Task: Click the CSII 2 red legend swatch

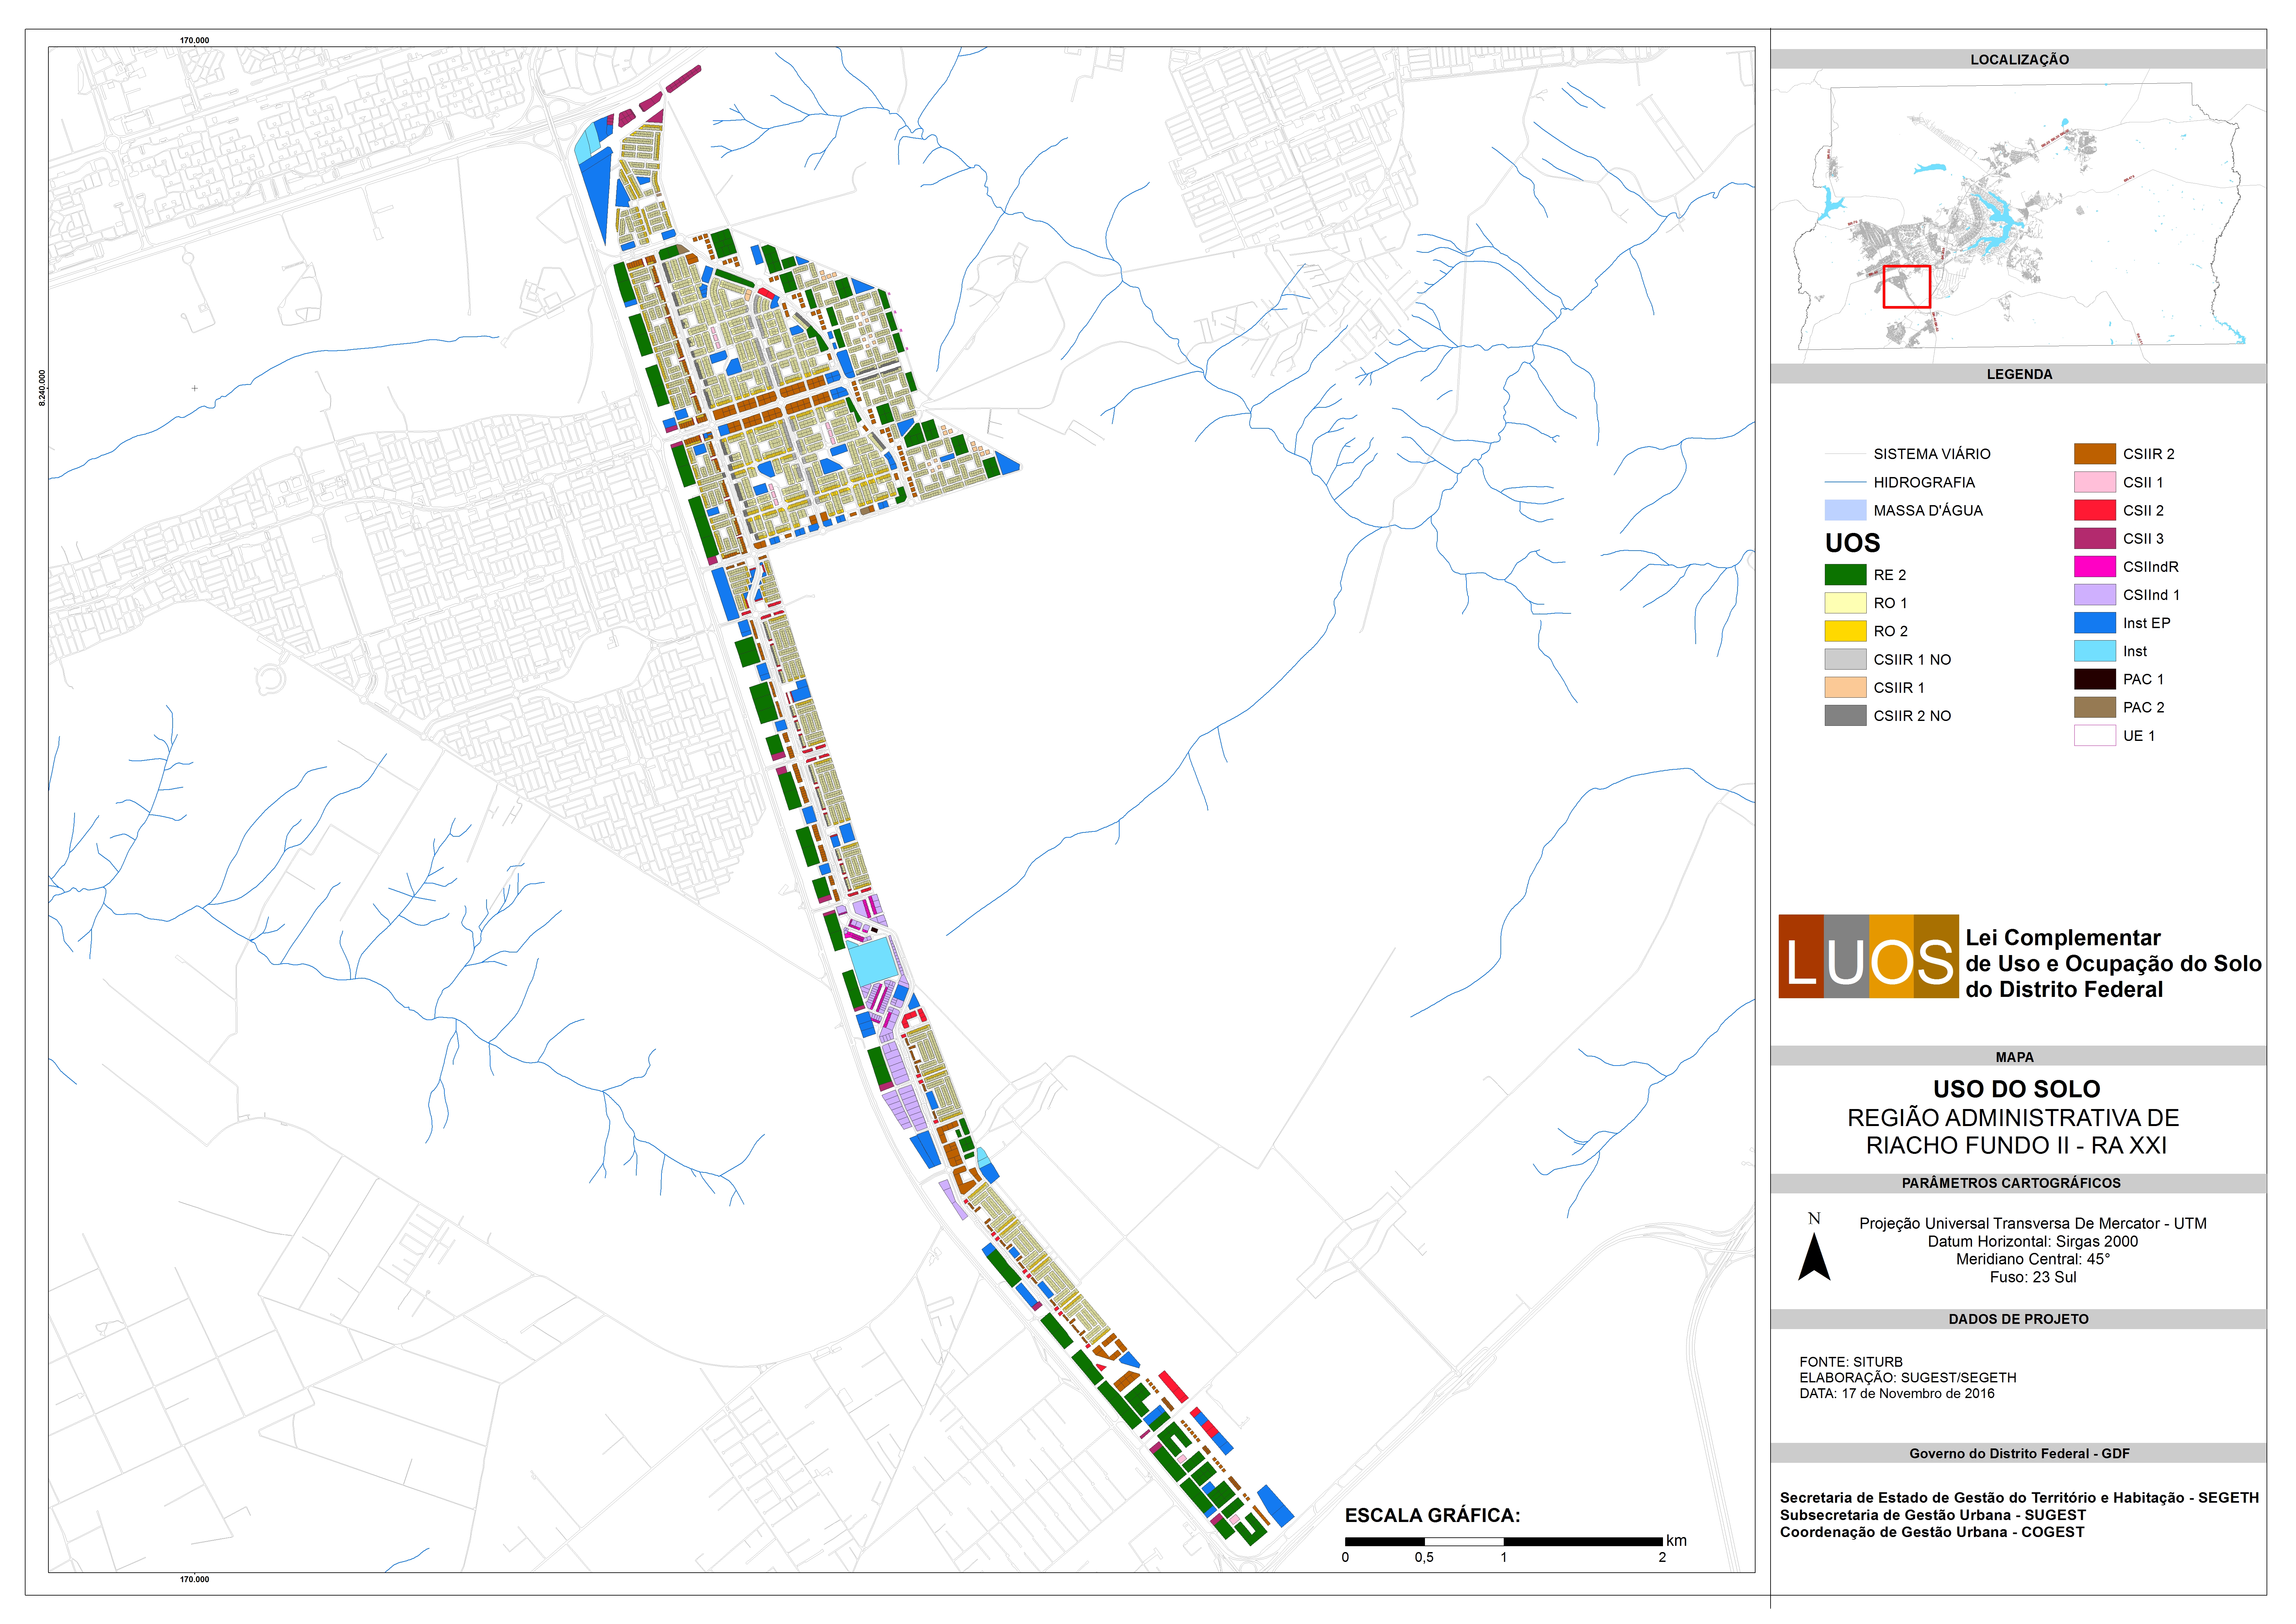Action: pos(2095,510)
